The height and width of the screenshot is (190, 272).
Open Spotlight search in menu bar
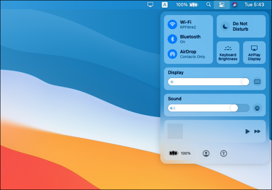coord(209,5)
